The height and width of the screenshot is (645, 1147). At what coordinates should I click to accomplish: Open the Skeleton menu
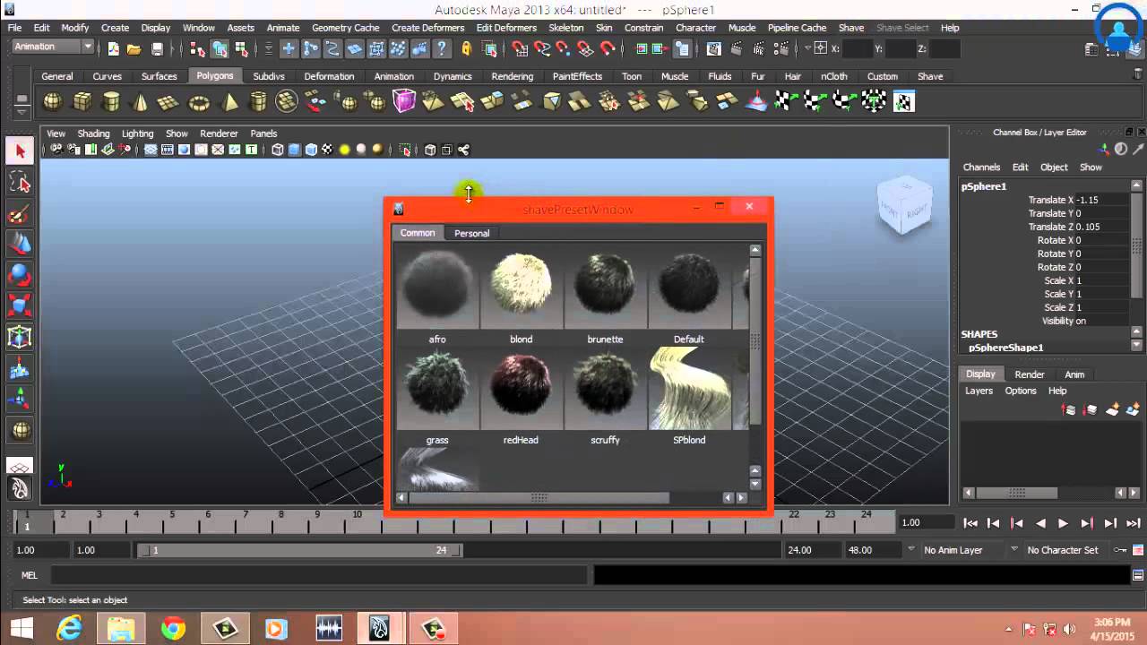tap(565, 28)
